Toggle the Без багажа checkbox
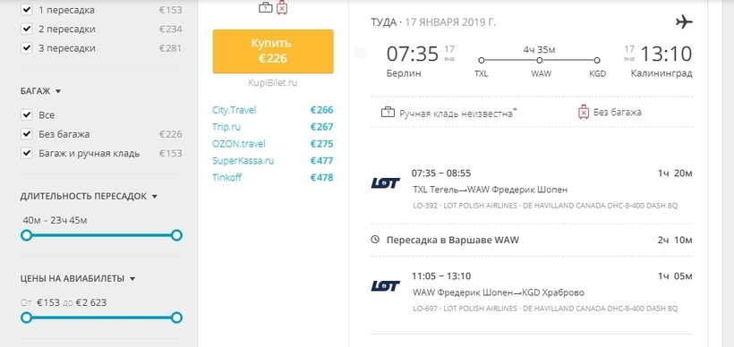Viewport: 734px width, 347px height. (x=27, y=134)
